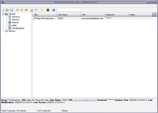Click the Network group icon

pyautogui.click(x=10, y=19)
